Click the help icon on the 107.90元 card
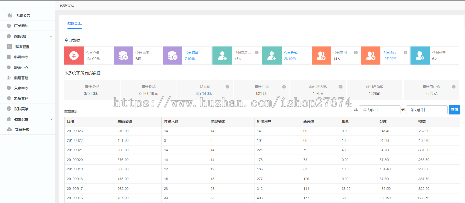The width and height of the screenshot is (465, 203). pos(406,53)
